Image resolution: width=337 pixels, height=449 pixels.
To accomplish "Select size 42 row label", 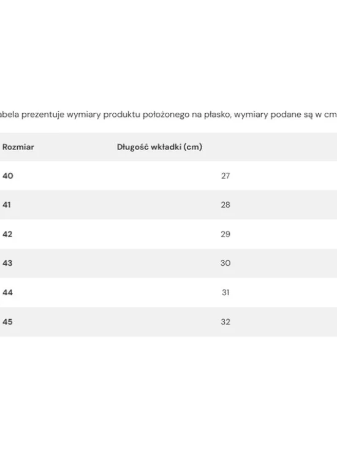I will coord(7,234).
